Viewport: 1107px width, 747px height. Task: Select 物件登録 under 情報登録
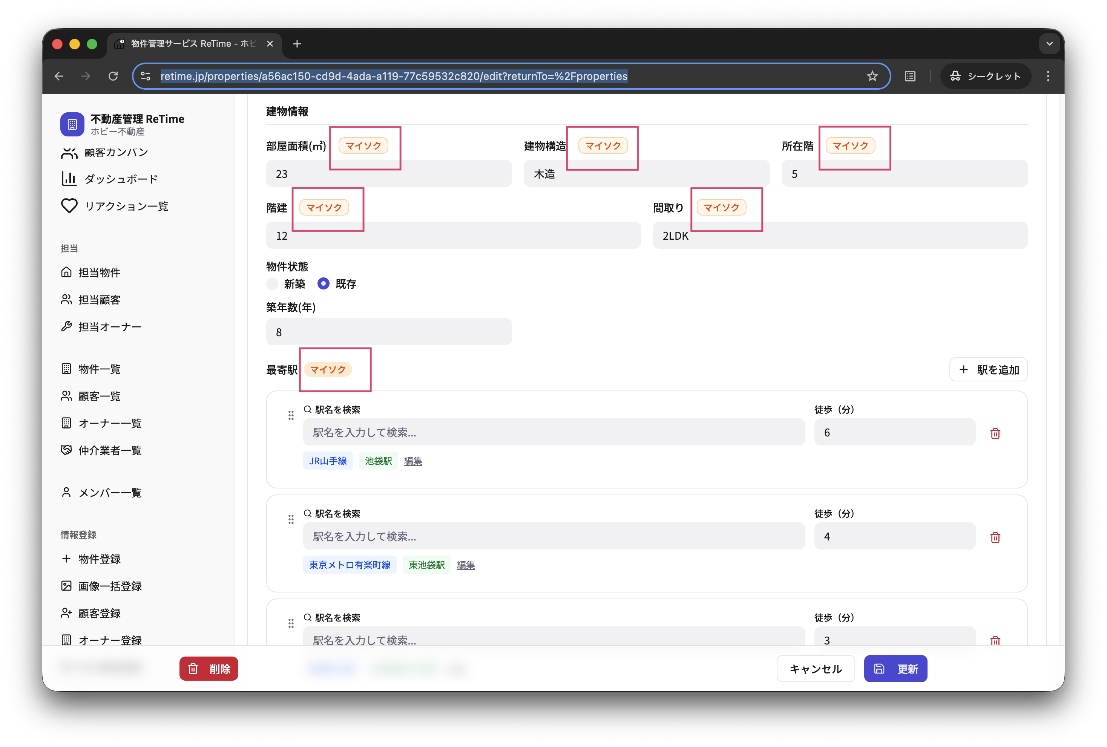tap(100, 559)
